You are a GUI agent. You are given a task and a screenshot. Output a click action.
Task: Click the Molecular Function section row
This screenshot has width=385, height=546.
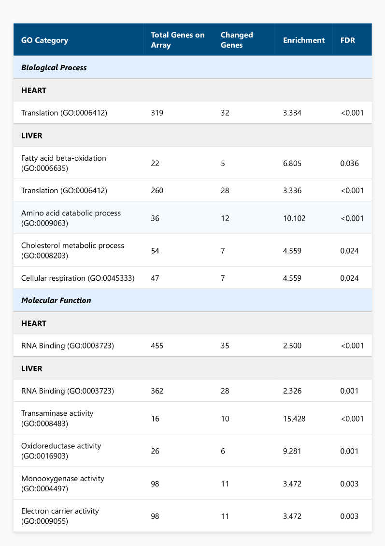pos(56,301)
